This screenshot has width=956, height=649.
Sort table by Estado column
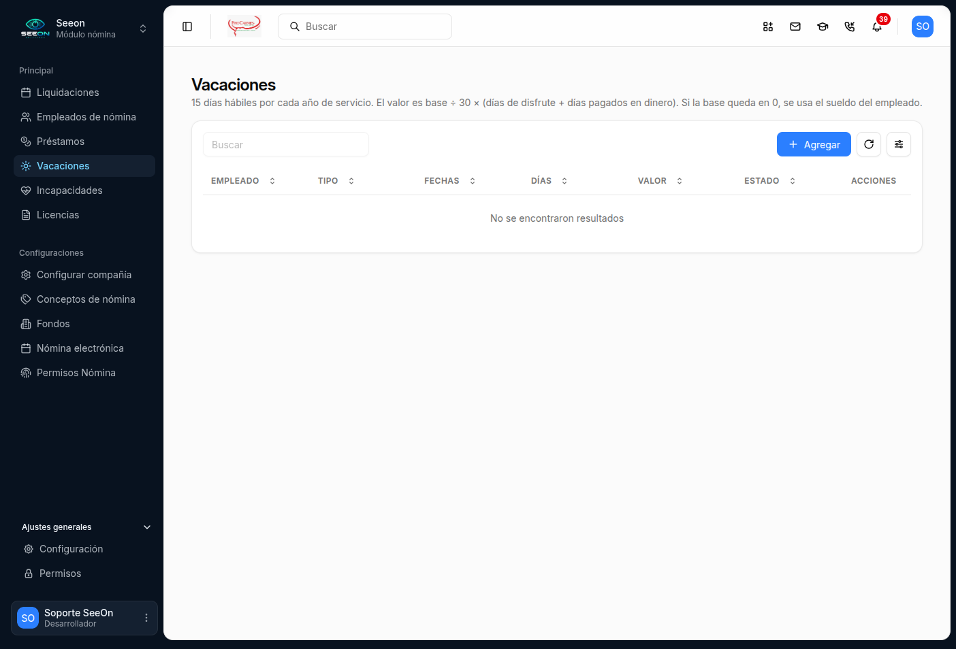[770, 181]
